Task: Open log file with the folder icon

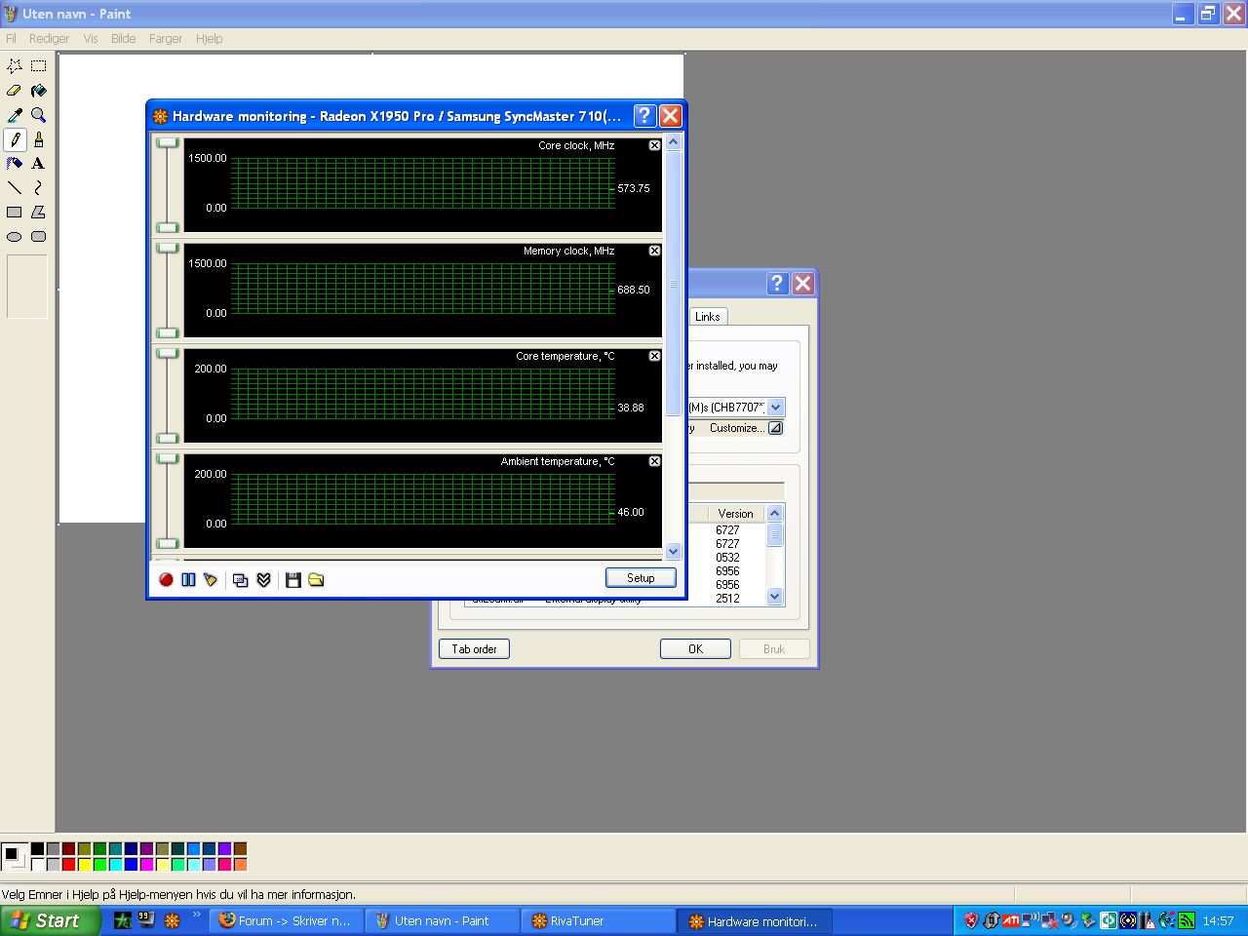Action: (316, 580)
